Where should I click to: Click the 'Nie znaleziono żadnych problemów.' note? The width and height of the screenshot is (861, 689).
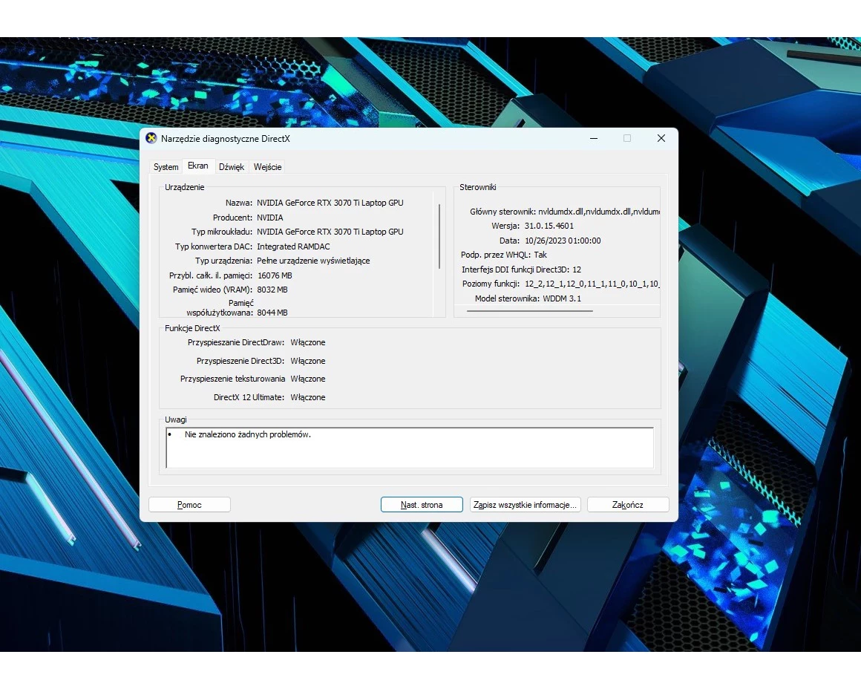click(248, 434)
